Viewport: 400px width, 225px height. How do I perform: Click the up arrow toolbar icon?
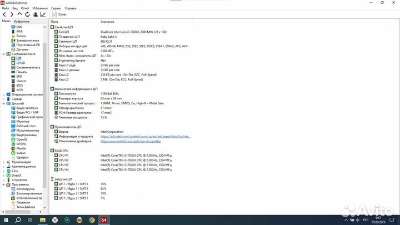coord(19,14)
